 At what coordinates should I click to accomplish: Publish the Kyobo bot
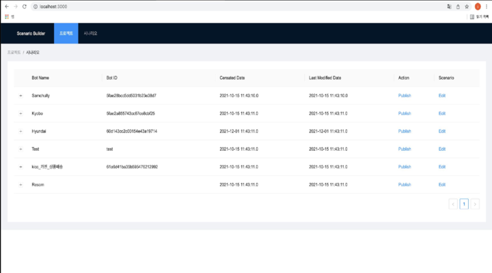coord(405,113)
